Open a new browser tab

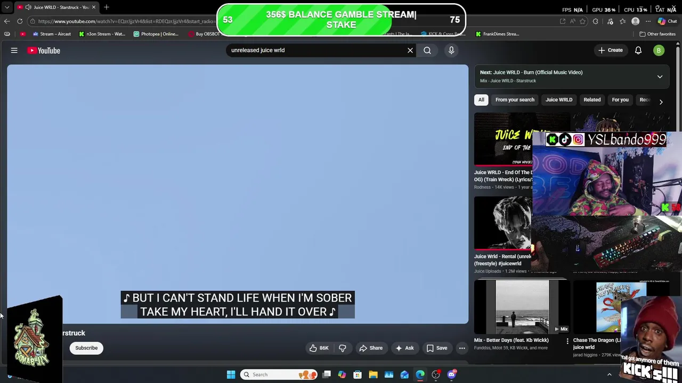(107, 7)
